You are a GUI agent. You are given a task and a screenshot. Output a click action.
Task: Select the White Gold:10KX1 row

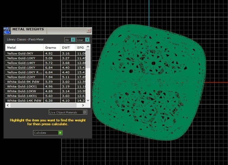tap(46, 87)
